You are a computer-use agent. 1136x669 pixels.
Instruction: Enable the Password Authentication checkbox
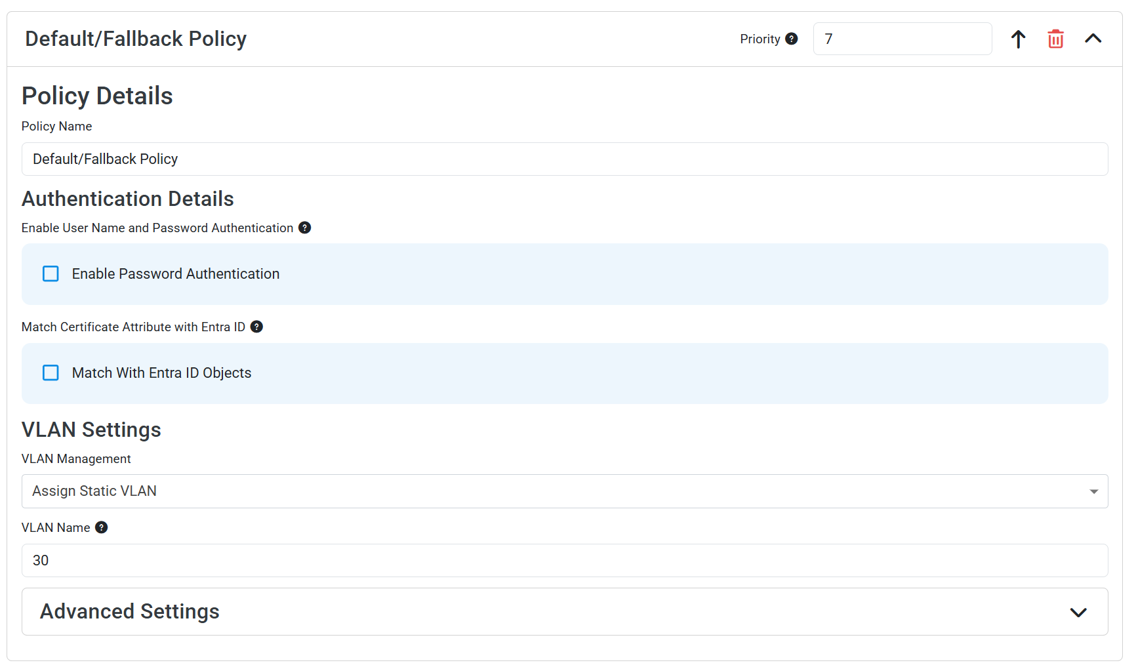point(51,274)
